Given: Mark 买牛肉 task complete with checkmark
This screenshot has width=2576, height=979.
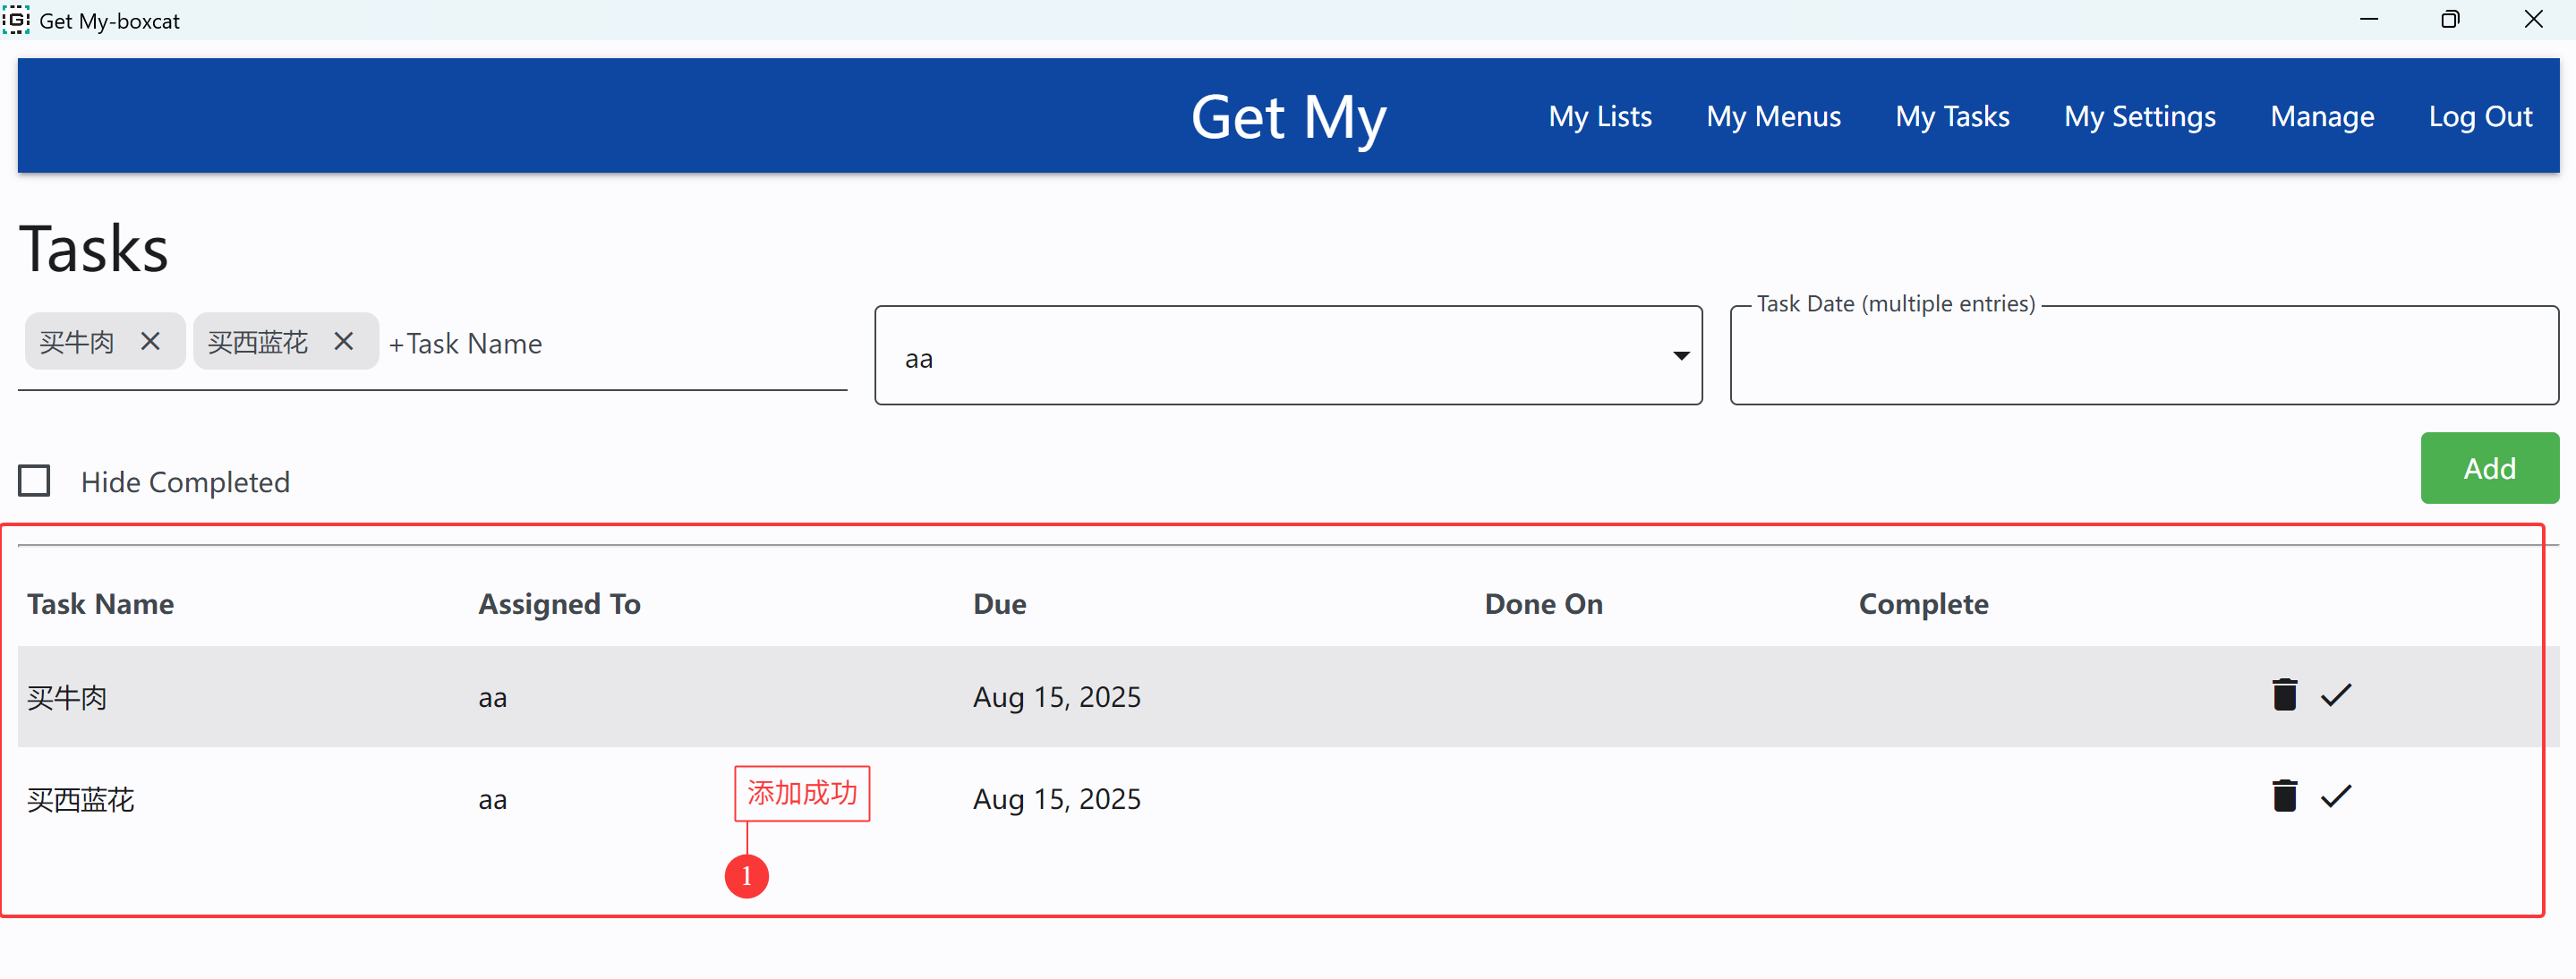Looking at the screenshot, I should [2336, 695].
